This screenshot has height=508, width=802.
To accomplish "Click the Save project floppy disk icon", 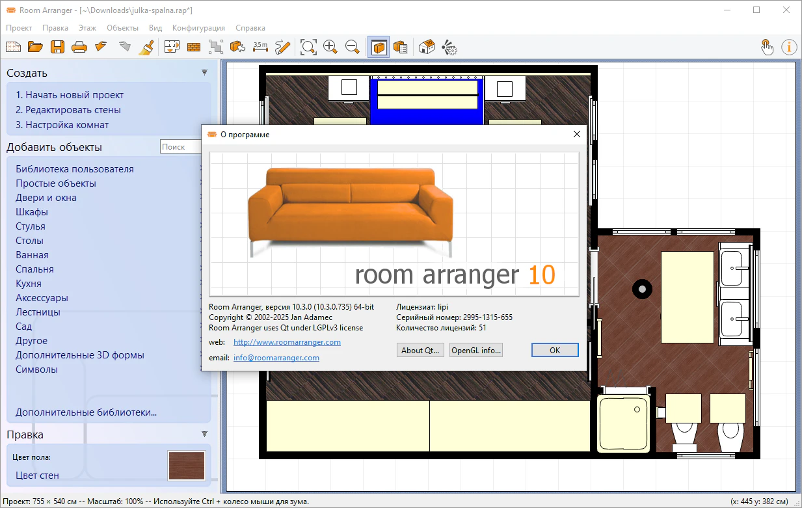I will coord(57,47).
